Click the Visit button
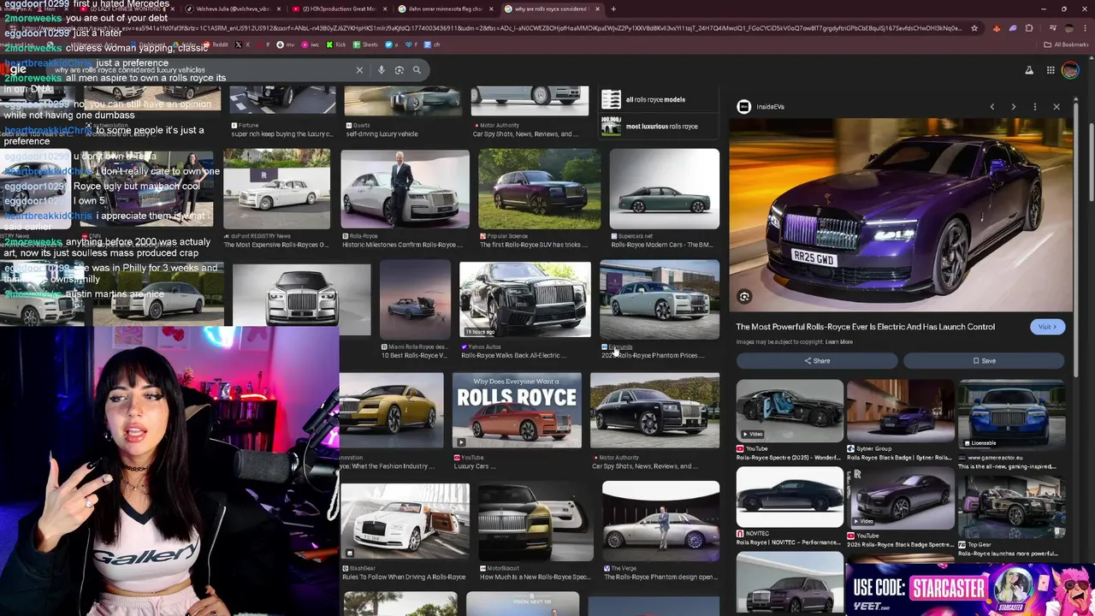1095x616 pixels. (1047, 327)
